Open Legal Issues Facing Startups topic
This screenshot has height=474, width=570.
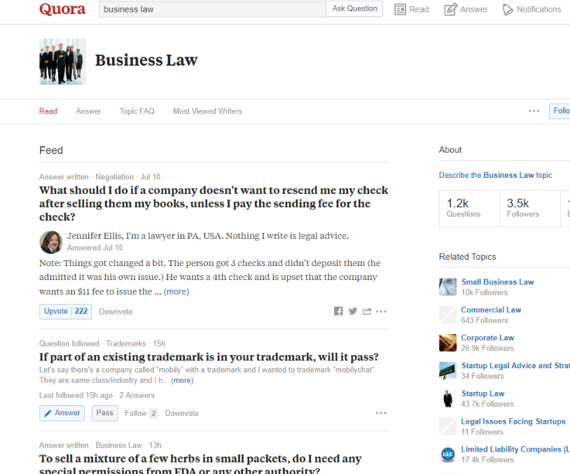(x=513, y=421)
